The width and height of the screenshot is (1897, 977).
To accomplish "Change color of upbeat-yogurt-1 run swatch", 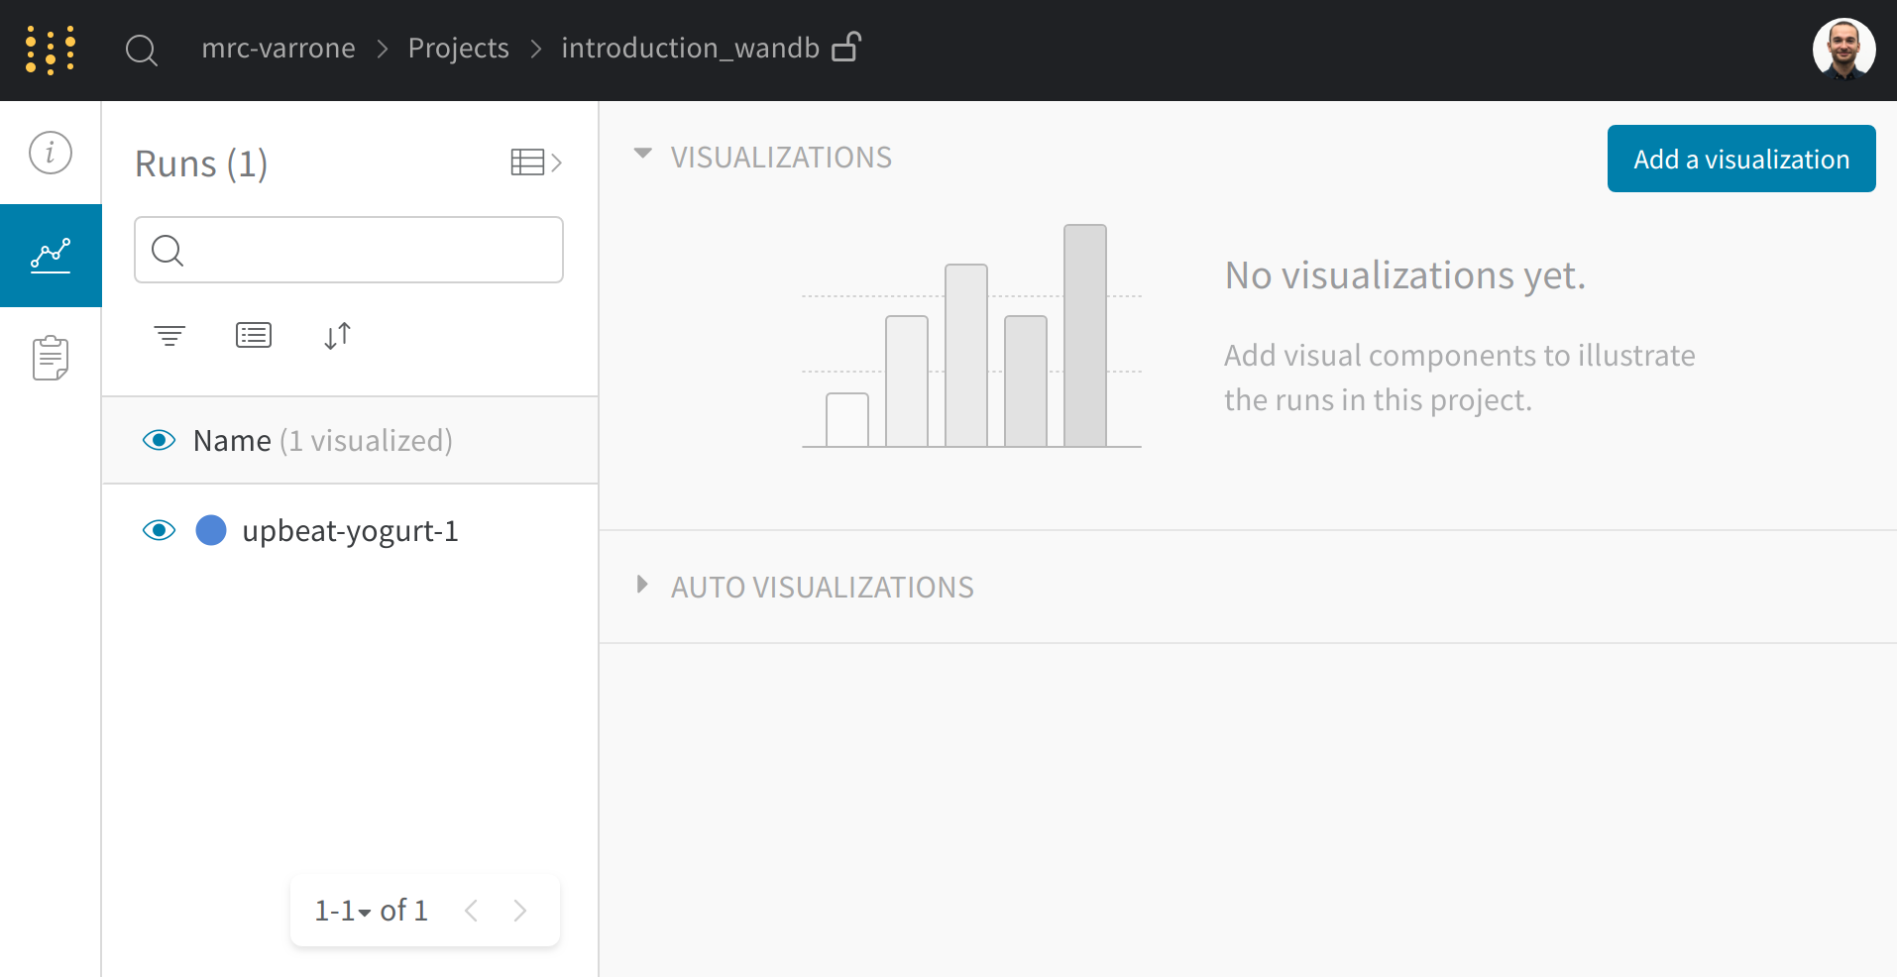I will (x=211, y=531).
